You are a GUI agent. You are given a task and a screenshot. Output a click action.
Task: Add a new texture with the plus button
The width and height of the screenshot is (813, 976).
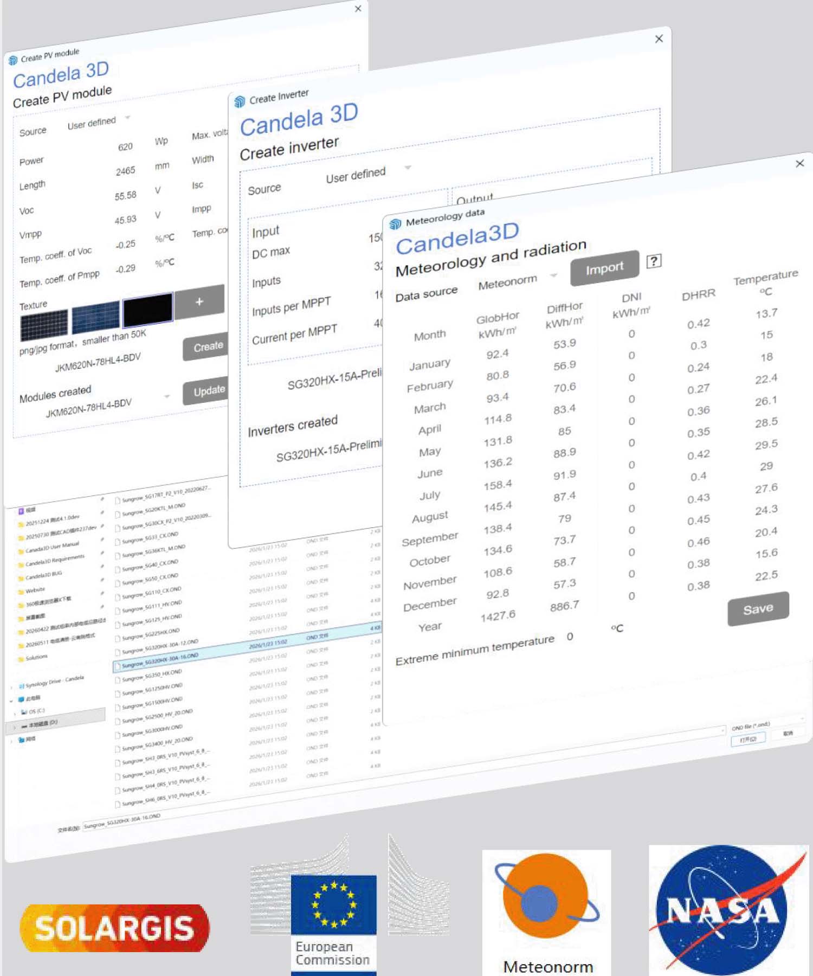[199, 302]
